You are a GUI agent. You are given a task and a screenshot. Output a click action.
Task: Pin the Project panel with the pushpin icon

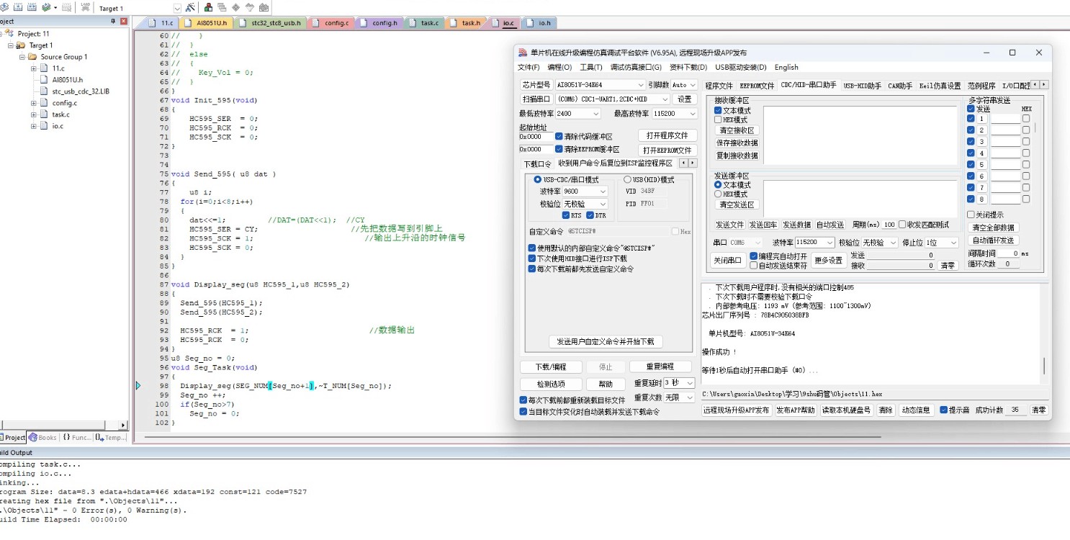[113, 21]
